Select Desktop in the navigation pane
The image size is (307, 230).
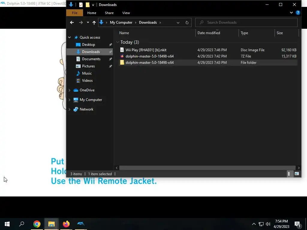(x=88, y=45)
